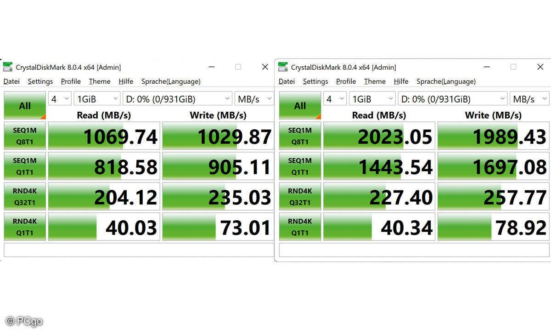Start all tests with All button, left window
This screenshot has height=331, width=551.
[25, 106]
